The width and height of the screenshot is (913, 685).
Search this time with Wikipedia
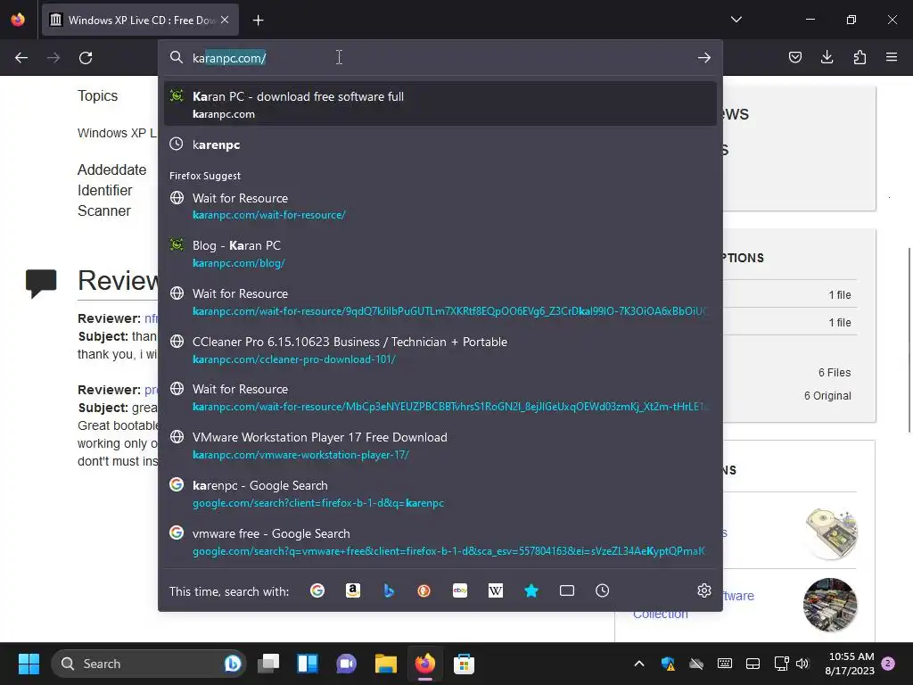pos(496,590)
